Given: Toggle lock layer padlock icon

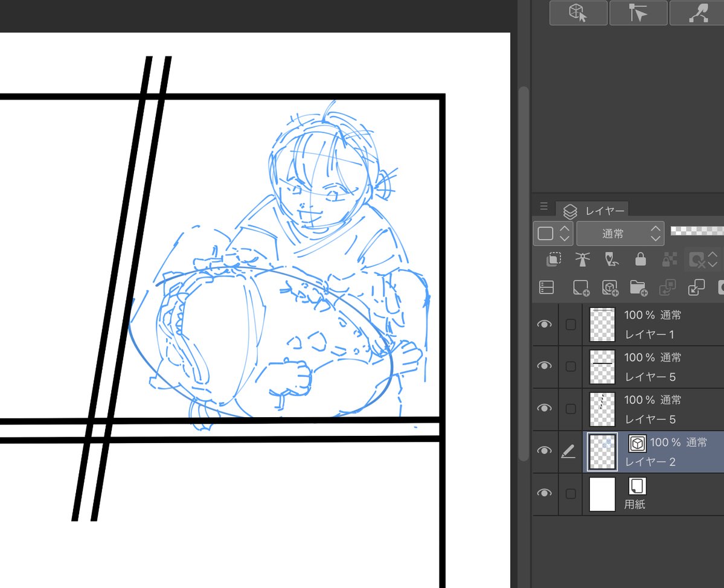Looking at the screenshot, I should pos(641,260).
